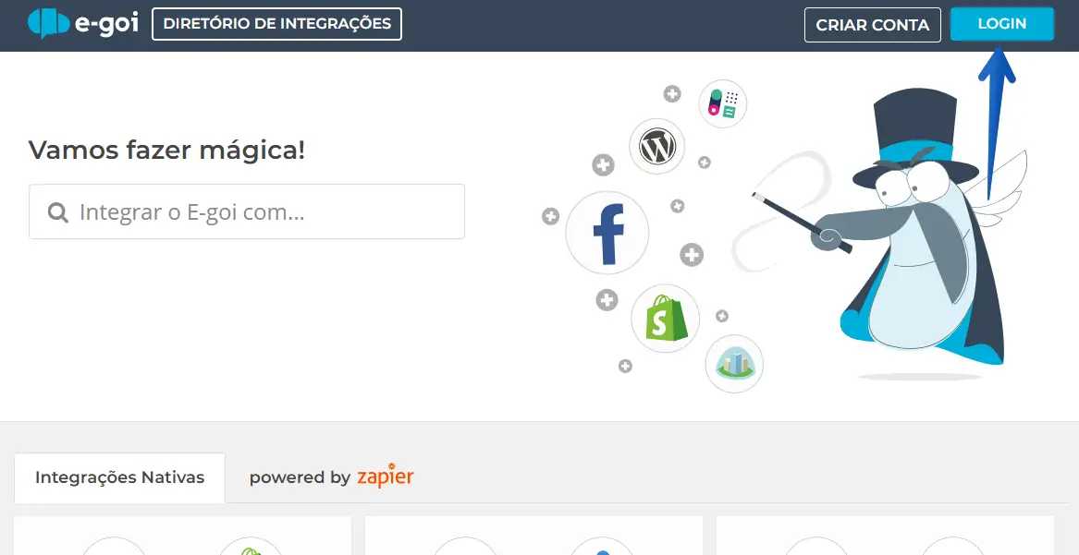Click the plus circle left of WordPress bubble
This screenshot has height=555, width=1079.
pyautogui.click(x=603, y=165)
